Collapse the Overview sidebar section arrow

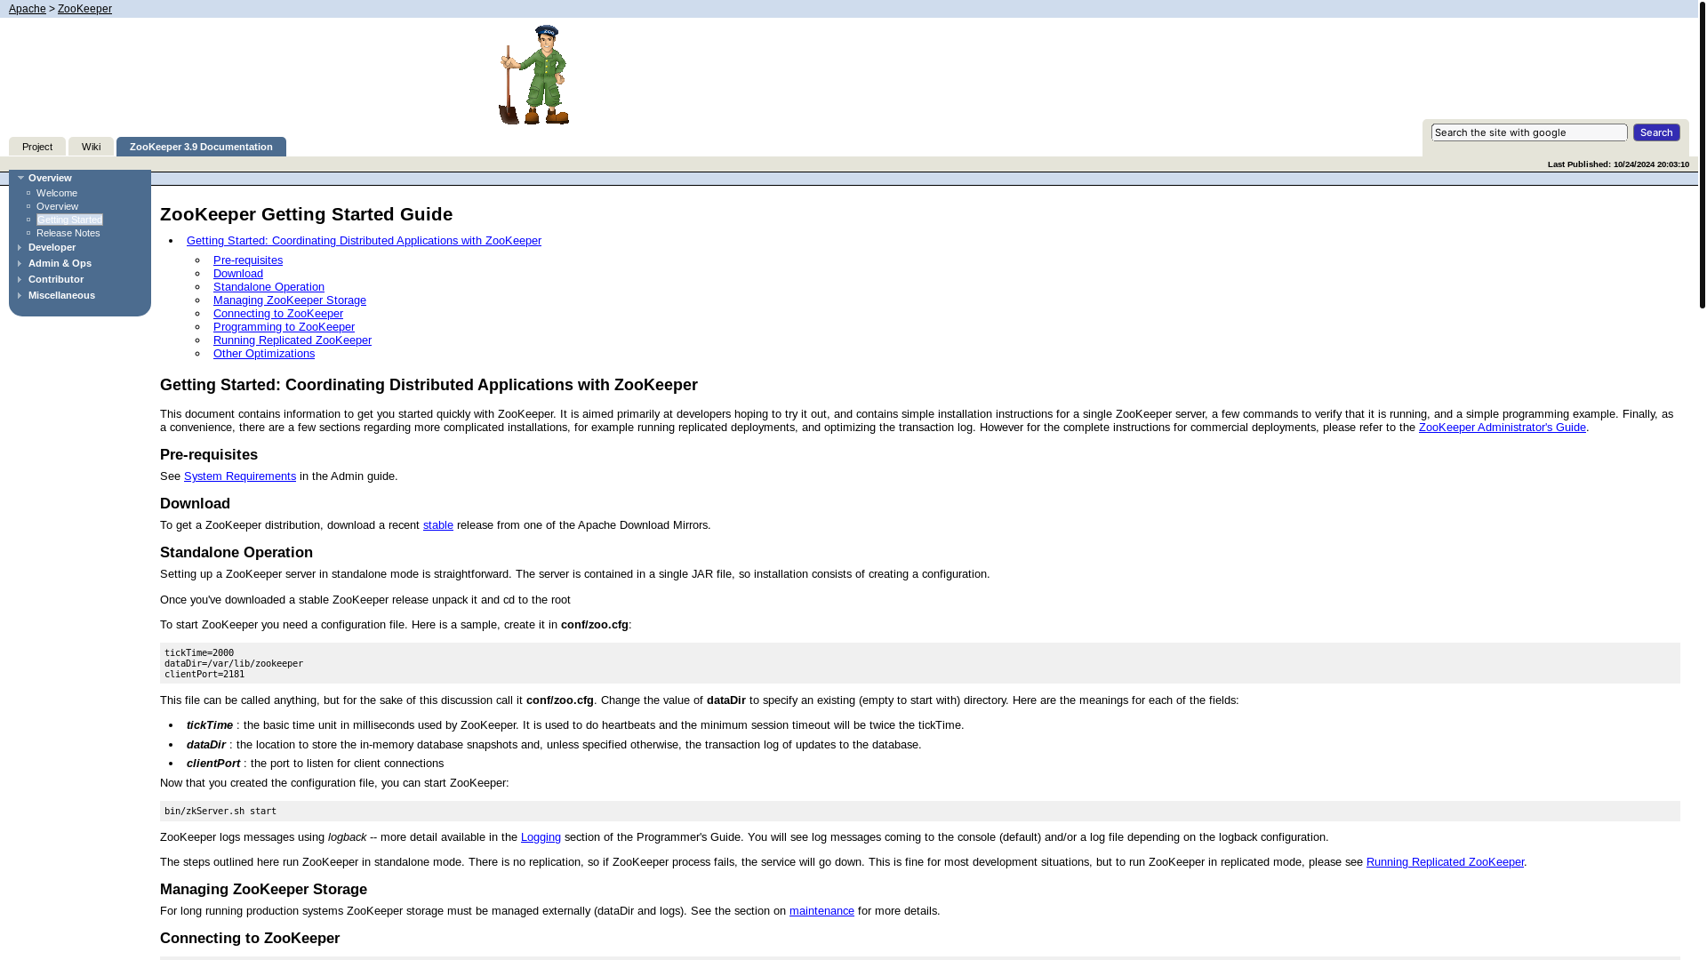[x=20, y=178]
